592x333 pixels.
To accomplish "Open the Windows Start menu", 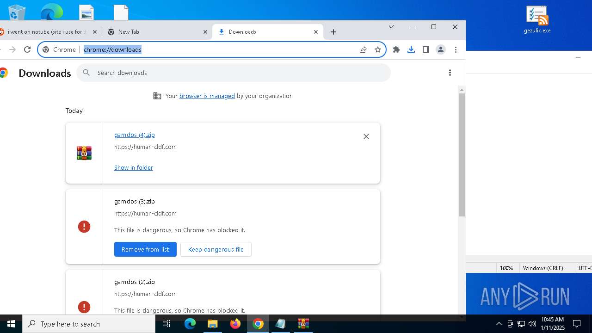I will pyautogui.click(x=11, y=324).
